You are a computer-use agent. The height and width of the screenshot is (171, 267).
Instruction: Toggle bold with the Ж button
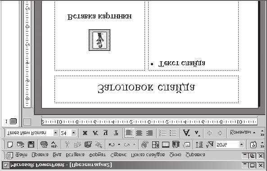tap(85, 133)
